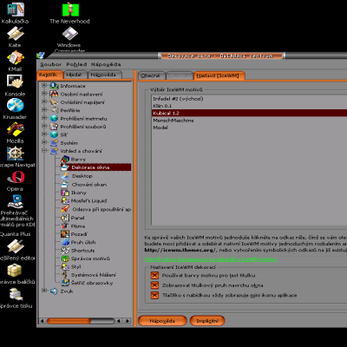The width and height of the screenshot is (347, 347).
Task: Open 'Systémová hlášení' in the tree
Action: pos(94,275)
